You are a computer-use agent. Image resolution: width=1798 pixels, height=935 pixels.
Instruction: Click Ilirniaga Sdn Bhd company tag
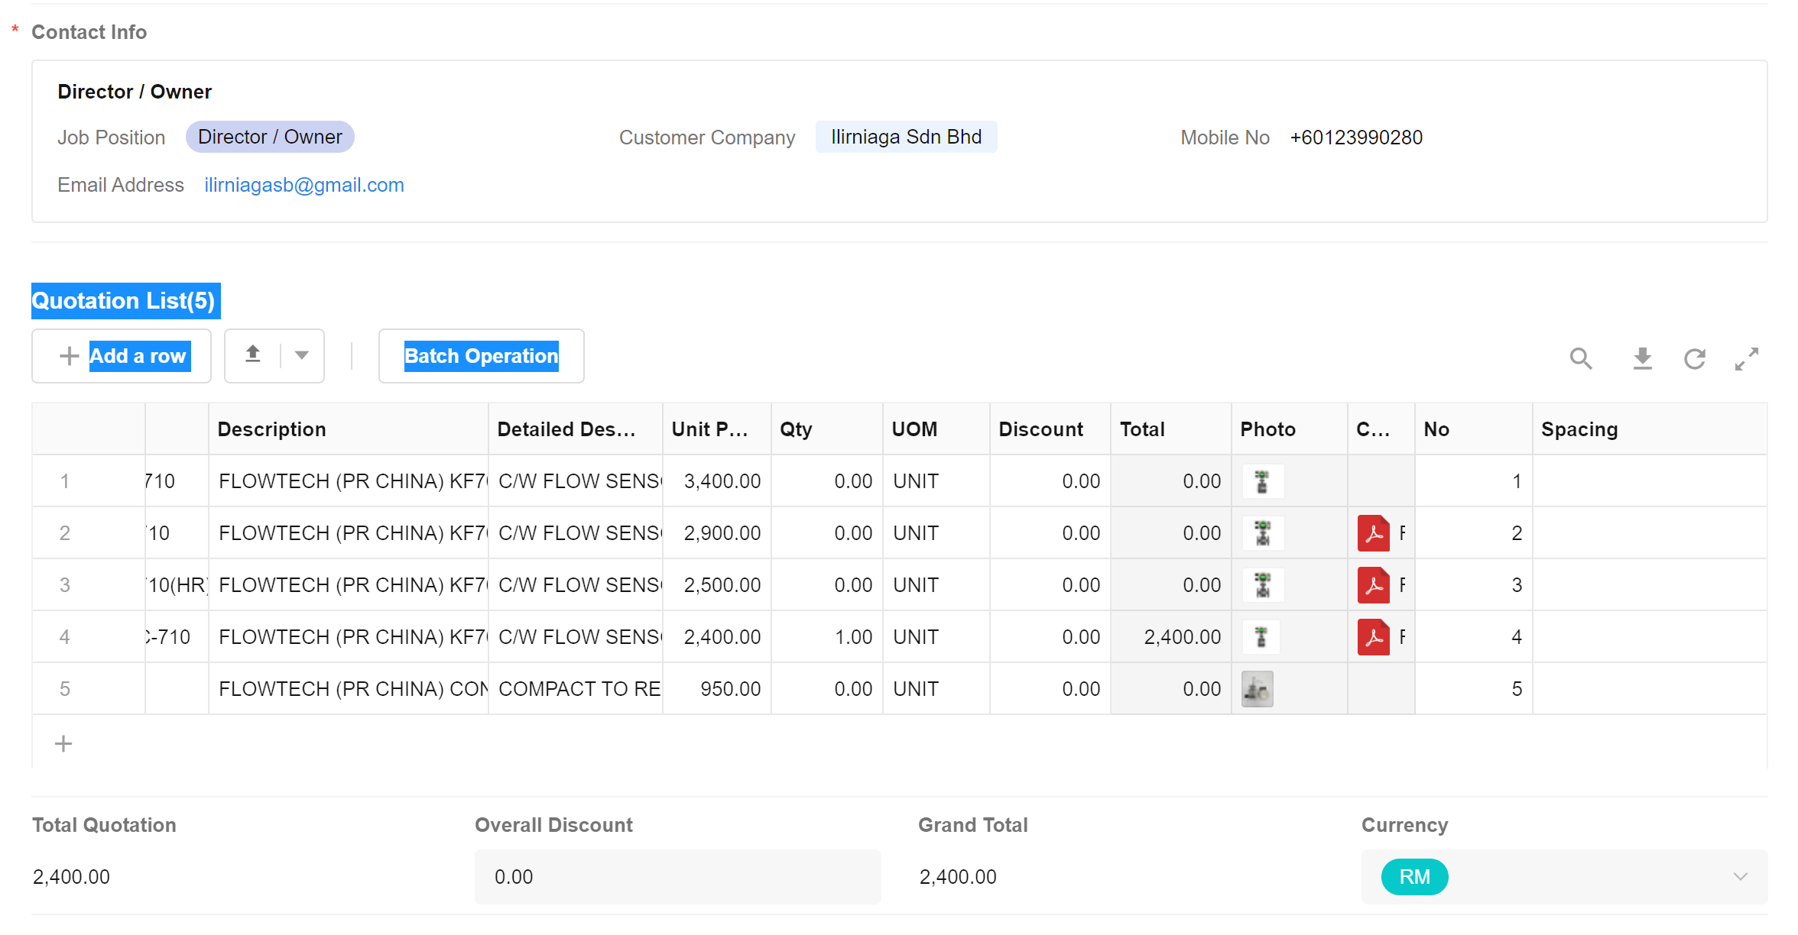[906, 137]
